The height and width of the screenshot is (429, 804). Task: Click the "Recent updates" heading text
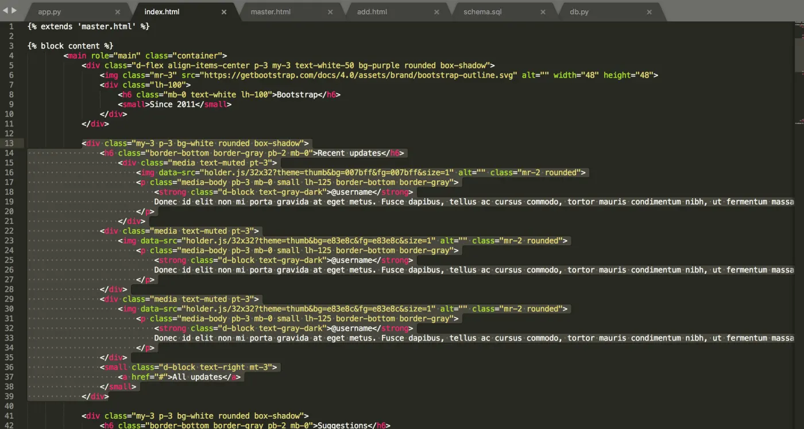350,153
